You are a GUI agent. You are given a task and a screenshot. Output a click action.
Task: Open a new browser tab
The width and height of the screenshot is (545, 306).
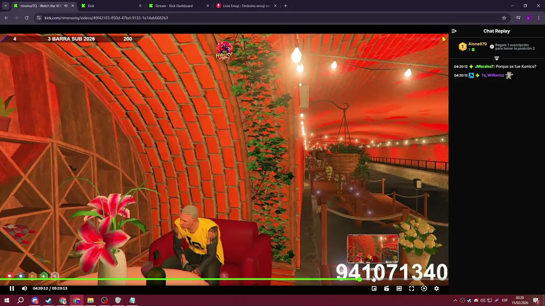point(285,6)
